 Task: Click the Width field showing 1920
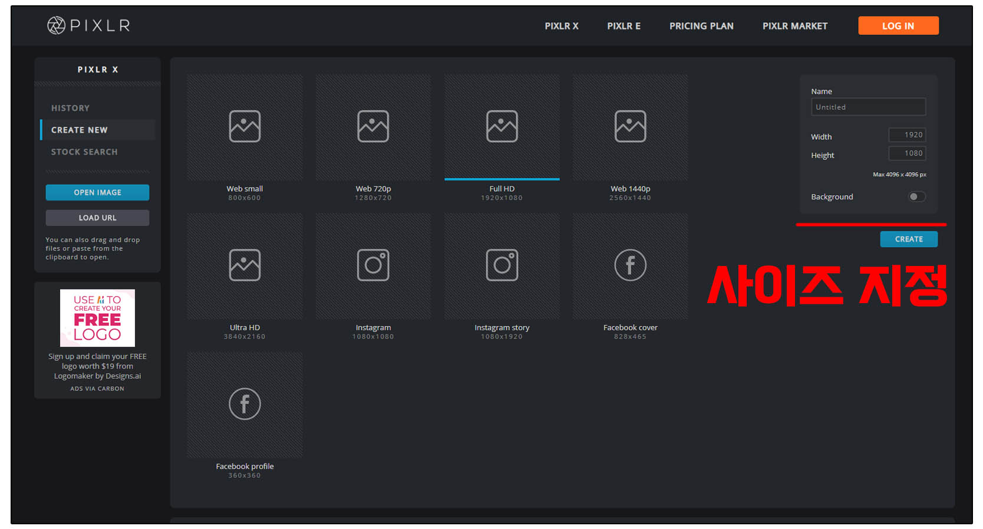907,135
